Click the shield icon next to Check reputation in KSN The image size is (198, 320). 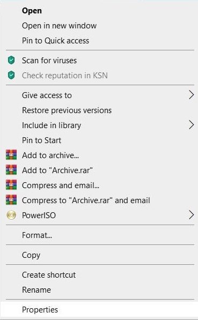tap(11, 75)
